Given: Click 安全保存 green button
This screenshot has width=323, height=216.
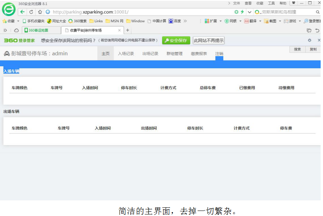Looking at the screenshot, I should 176,40.
